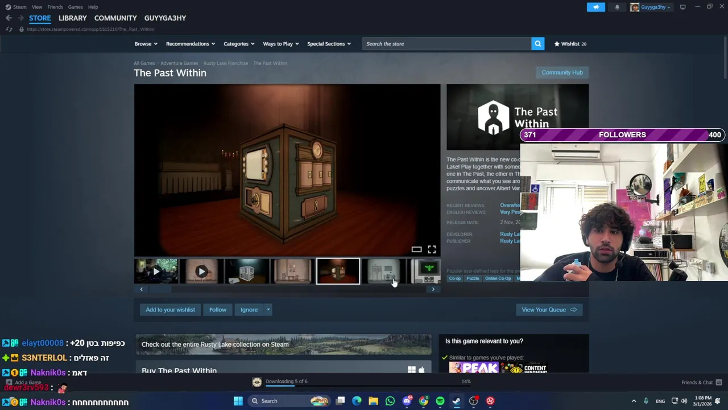Image resolution: width=728 pixels, height=410 pixels.
Task: Open Google Chrome from the taskbar
Action: pos(424,401)
